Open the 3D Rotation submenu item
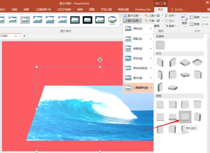The image size is (210, 153). [x=138, y=88]
